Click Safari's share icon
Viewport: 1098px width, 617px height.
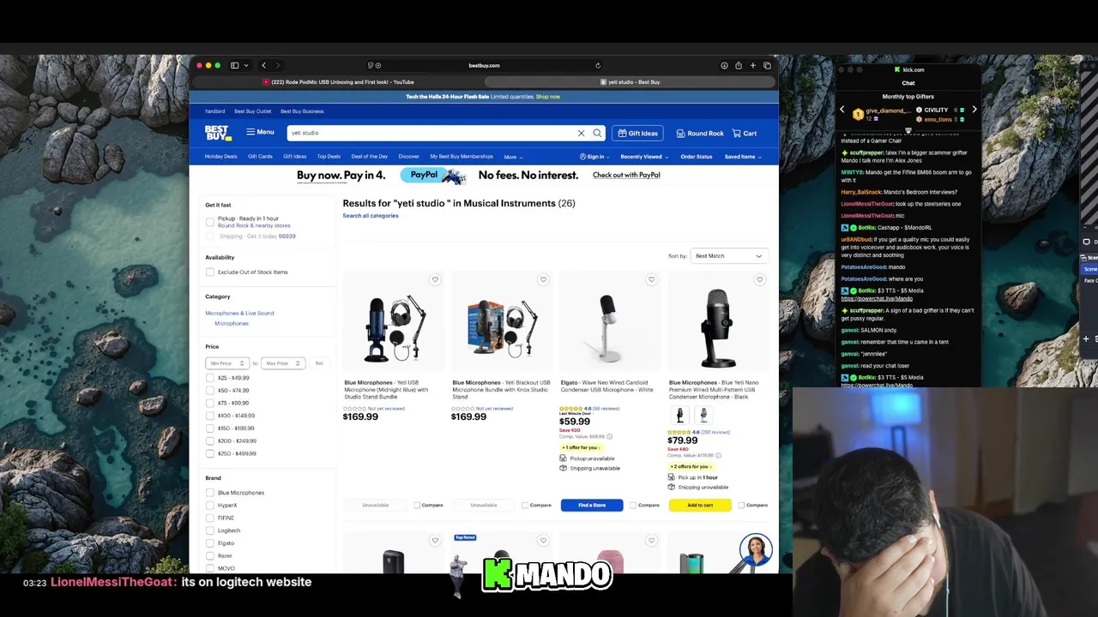(x=739, y=65)
